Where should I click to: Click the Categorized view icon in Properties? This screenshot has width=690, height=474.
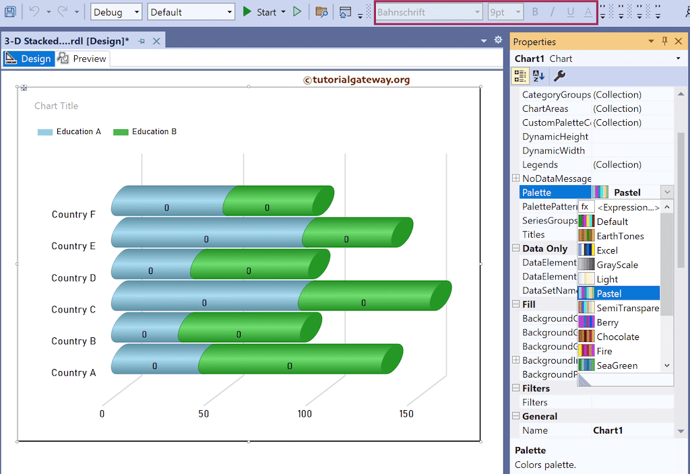[x=520, y=76]
